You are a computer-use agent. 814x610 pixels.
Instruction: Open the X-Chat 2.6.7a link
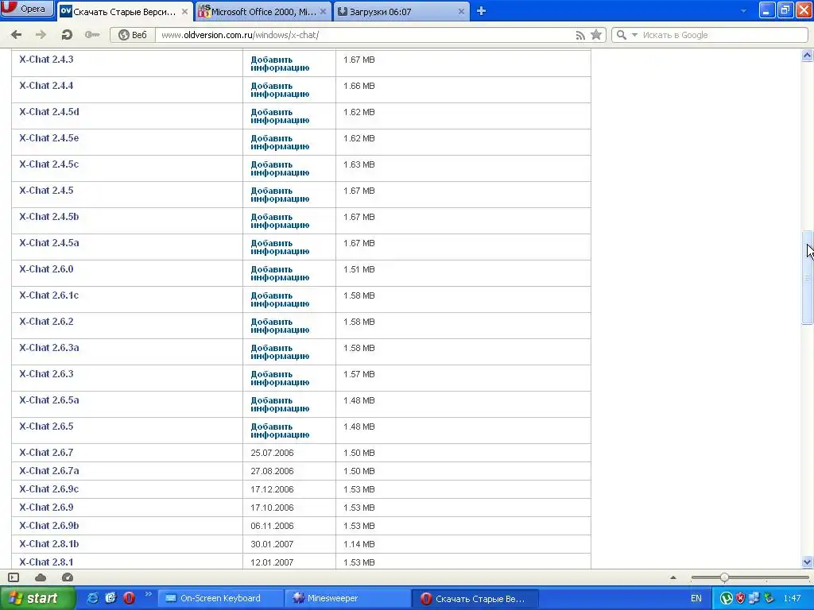click(49, 470)
